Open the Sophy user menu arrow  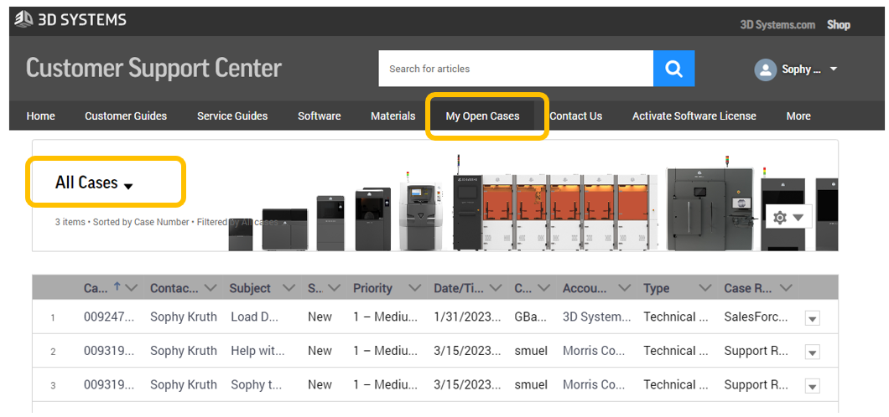834,69
